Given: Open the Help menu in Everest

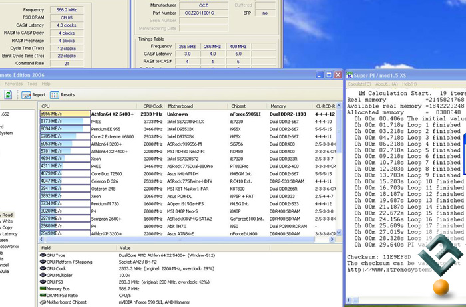Looking at the screenshot, I should 46,84.
